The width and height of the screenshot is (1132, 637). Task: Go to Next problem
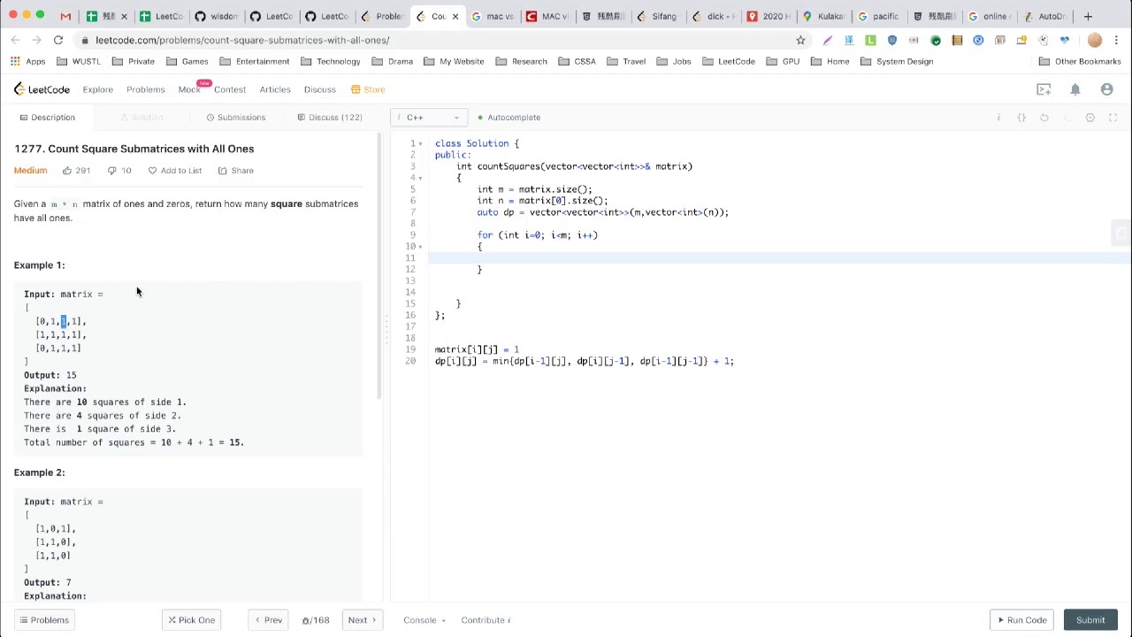coord(363,620)
